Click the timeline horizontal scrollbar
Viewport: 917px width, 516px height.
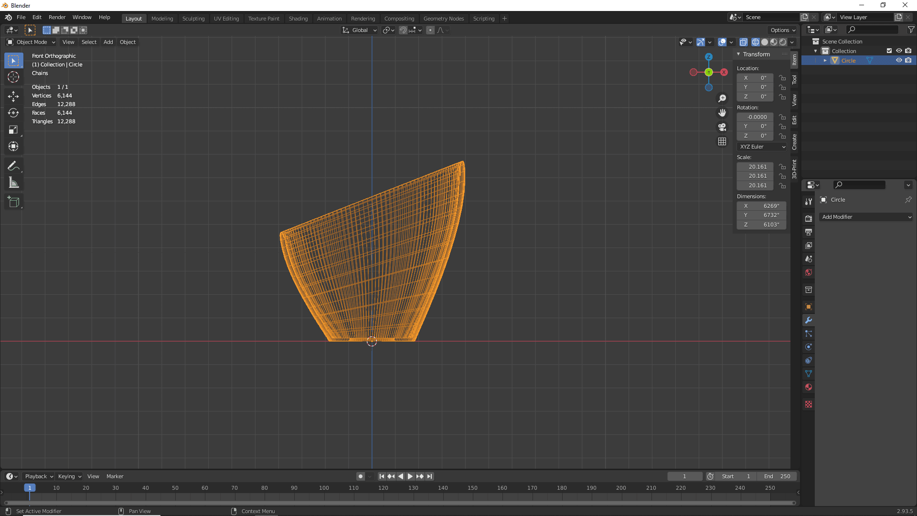pyautogui.click(x=400, y=503)
